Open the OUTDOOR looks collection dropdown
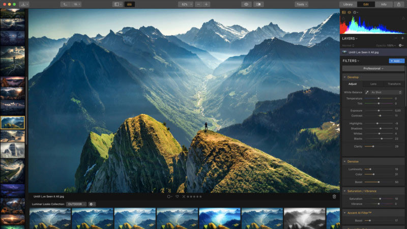407x229 pixels. click(76, 204)
